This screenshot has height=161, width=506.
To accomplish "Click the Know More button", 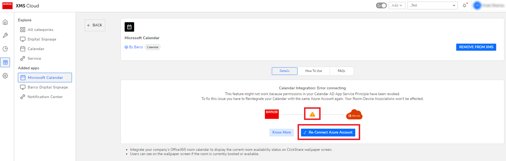I will tap(281, 132).
